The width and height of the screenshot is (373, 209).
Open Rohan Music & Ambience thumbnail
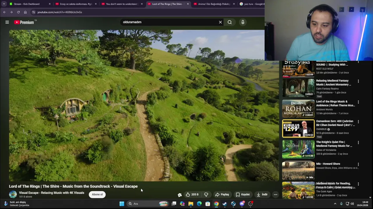(298, 109)
